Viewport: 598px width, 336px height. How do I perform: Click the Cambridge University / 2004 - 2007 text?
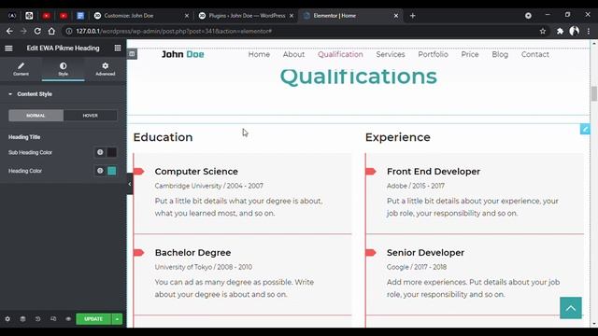(209, 186)
